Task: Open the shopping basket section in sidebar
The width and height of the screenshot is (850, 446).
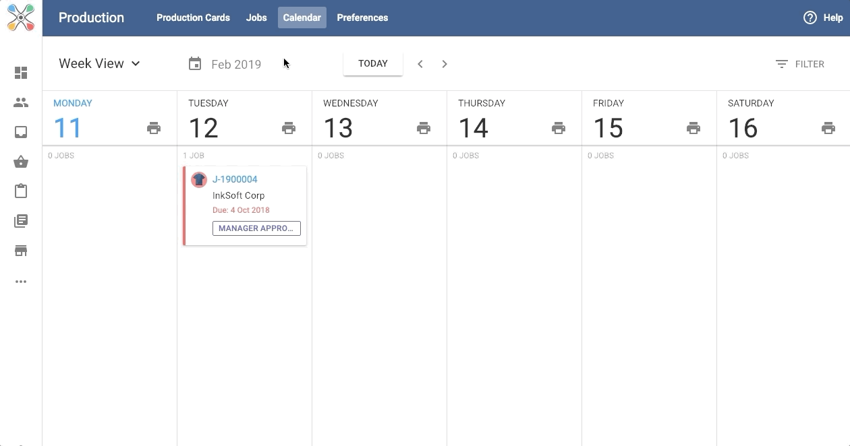Action: tap(21, 162)
